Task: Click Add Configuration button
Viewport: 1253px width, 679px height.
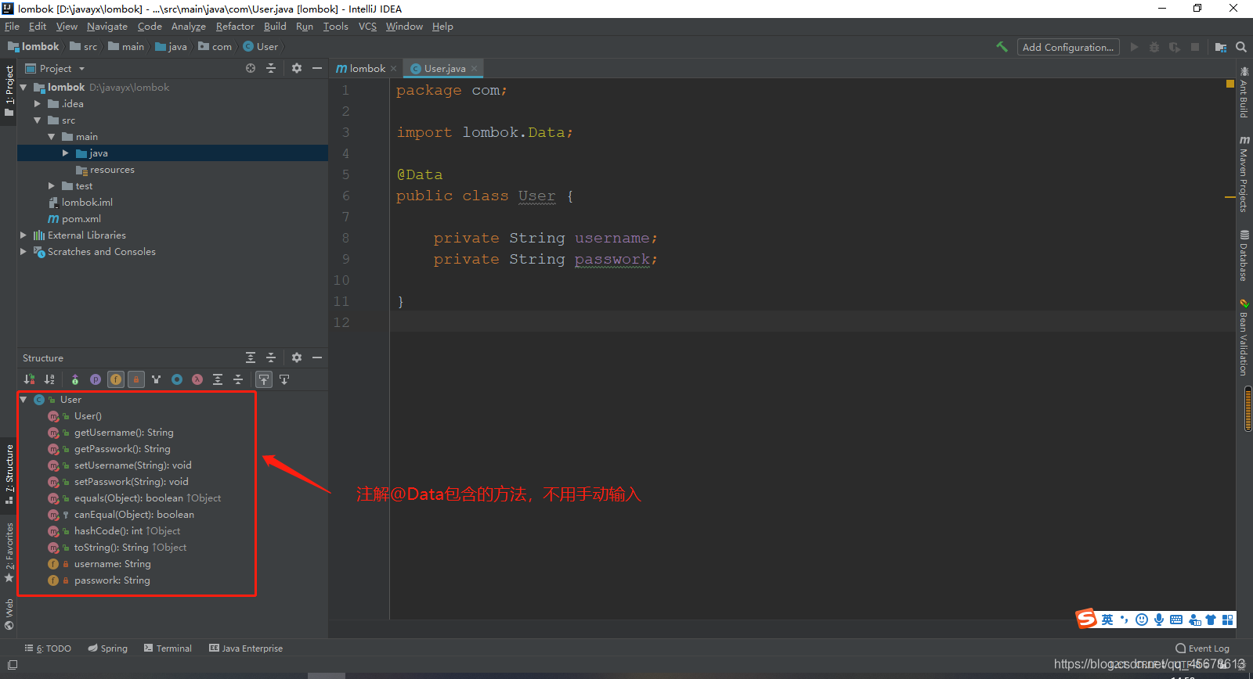Action: pos(1068,47)
